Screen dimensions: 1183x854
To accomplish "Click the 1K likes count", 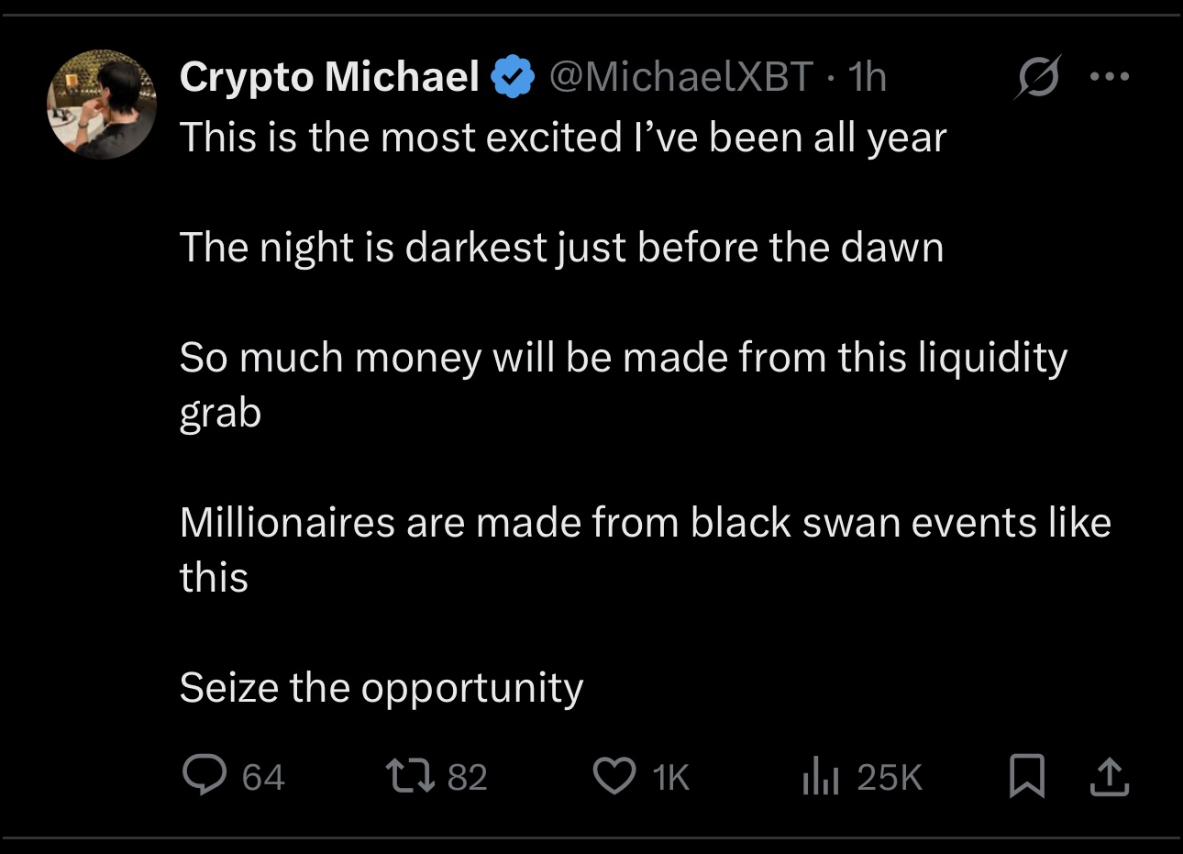I will [670, 777].
